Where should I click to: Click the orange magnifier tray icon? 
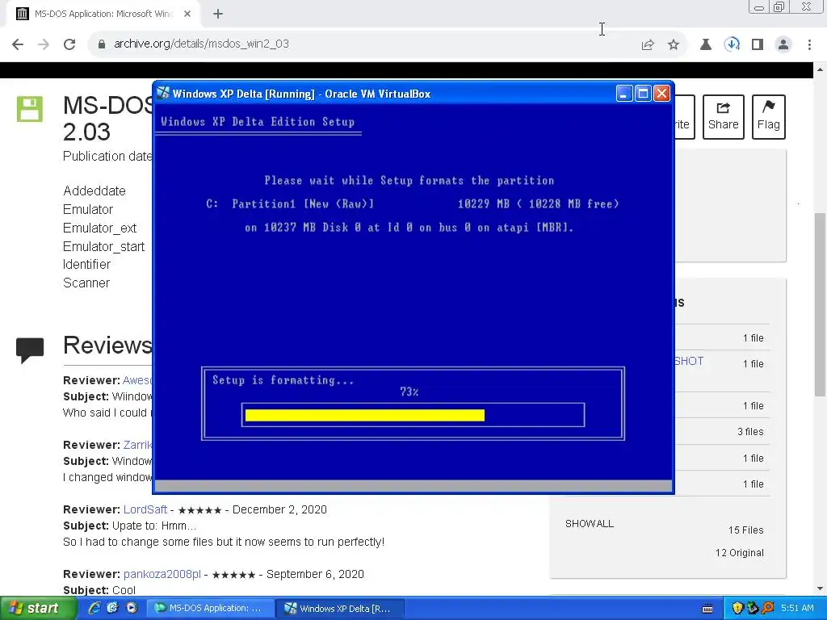pyautogui.click(x=767, y=609)
